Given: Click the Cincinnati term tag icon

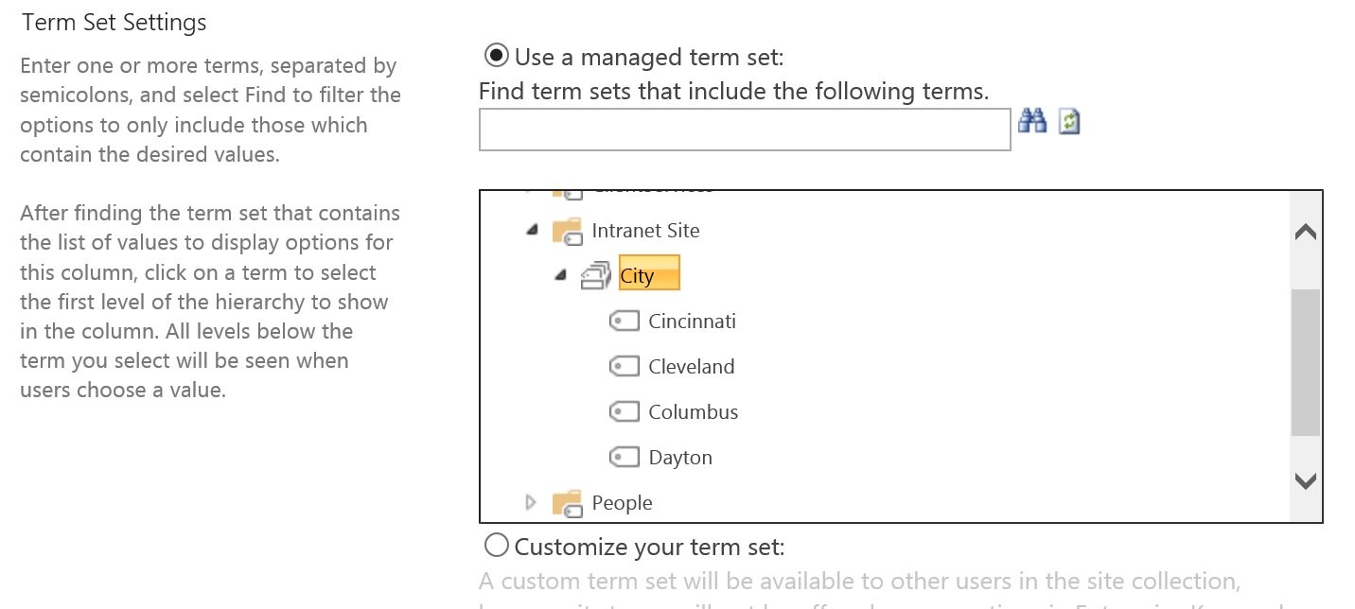Looking at the screenshot, I should [x=625, y=322].
